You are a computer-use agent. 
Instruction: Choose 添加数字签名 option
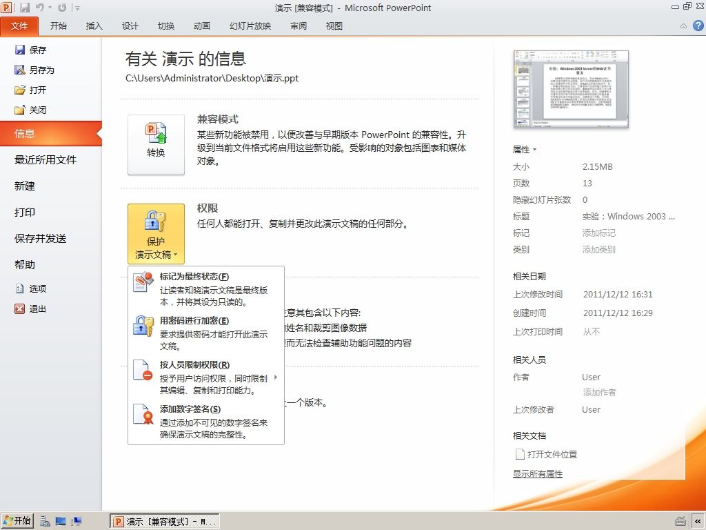point(207,422)
